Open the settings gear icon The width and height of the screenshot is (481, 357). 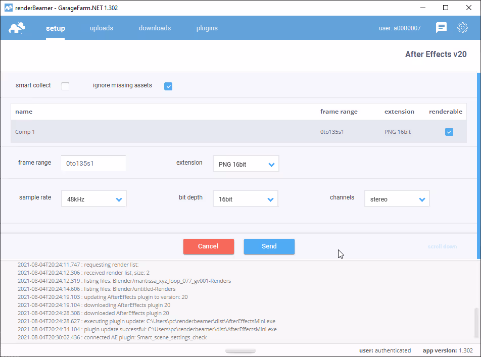point(462,28)
